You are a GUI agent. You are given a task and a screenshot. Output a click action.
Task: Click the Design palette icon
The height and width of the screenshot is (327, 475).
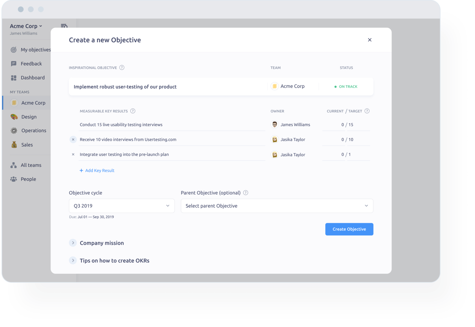click(x=14, y=117)
